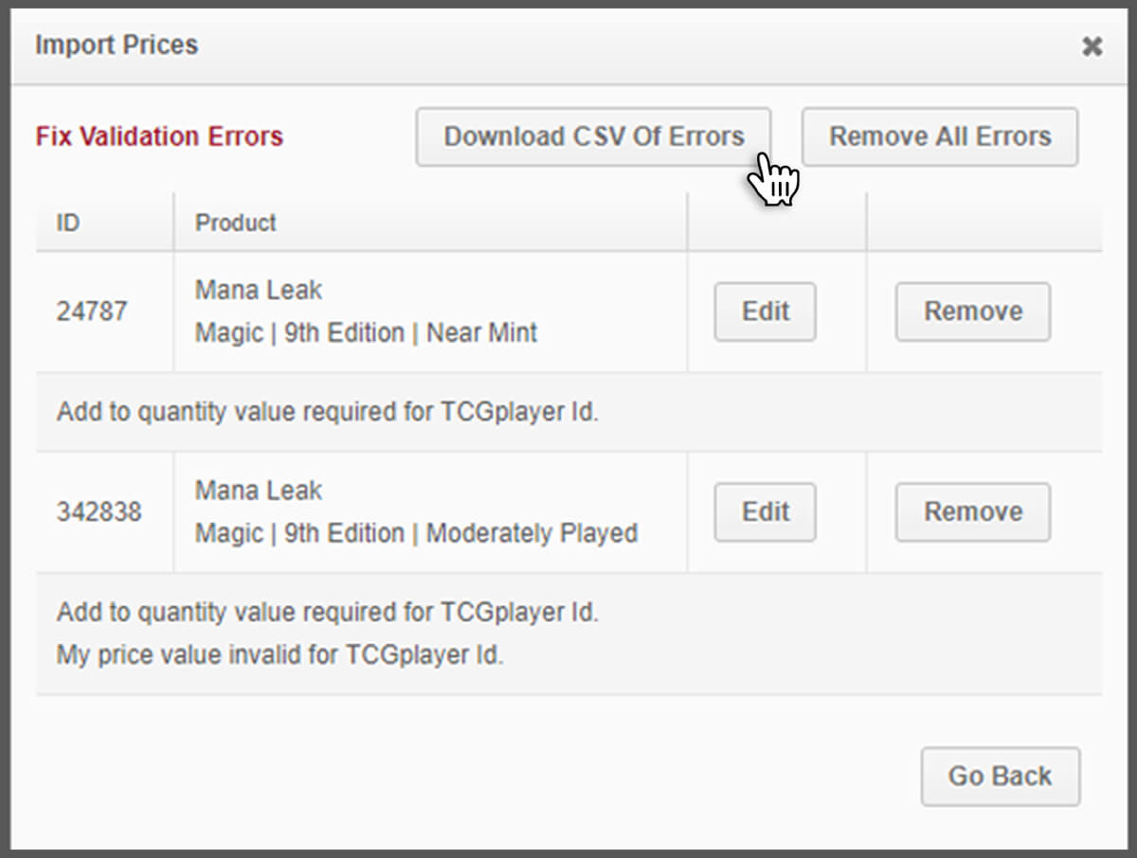
Task: Select the Fix Validation Errors heading
Action: (159, 136)
